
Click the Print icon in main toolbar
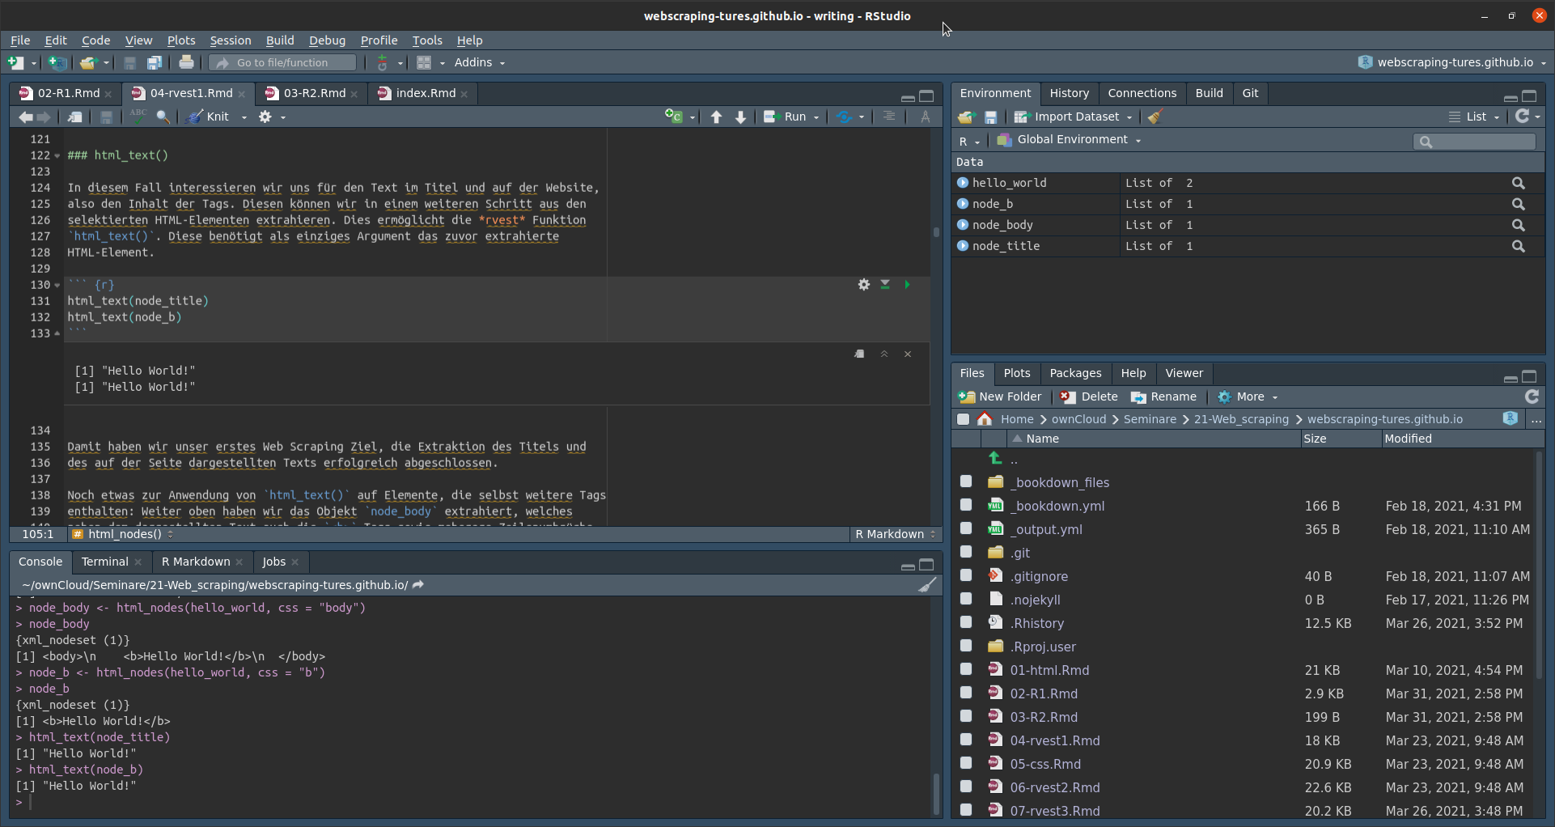coord(186,62)
